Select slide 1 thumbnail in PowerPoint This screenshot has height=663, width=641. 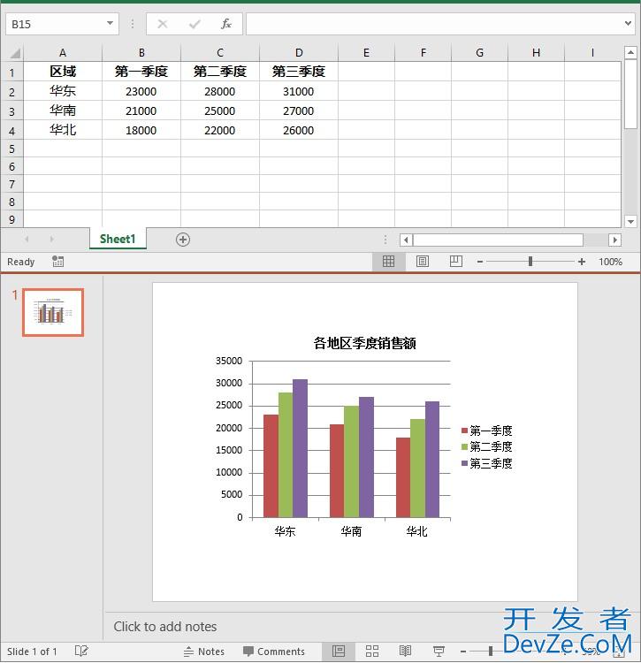click(x=53, y=312)
